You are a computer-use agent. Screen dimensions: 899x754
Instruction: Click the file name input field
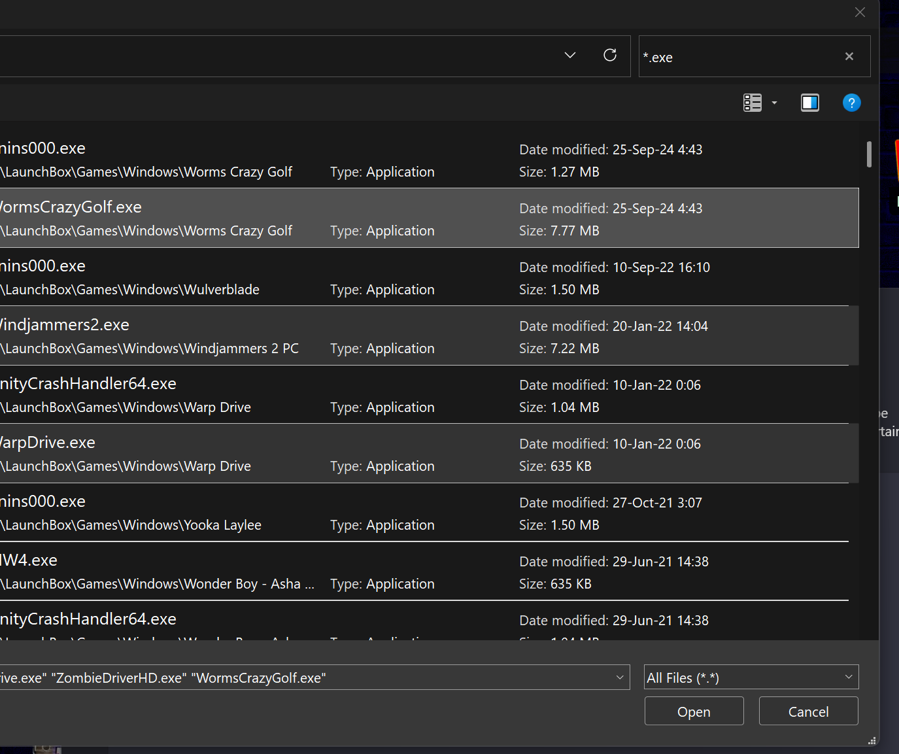click(305, 677)
